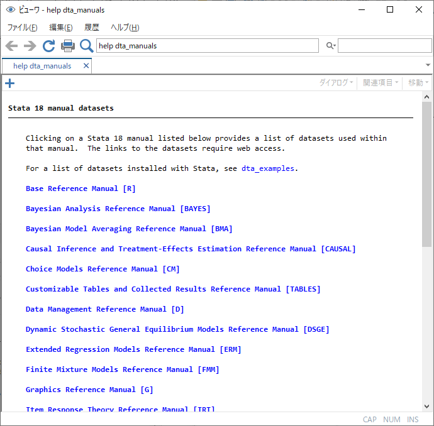The image size is (434, 426).
Task: Open Extended Regression Models Reference Manual [ERM]
Action: (x=133, y=349)
